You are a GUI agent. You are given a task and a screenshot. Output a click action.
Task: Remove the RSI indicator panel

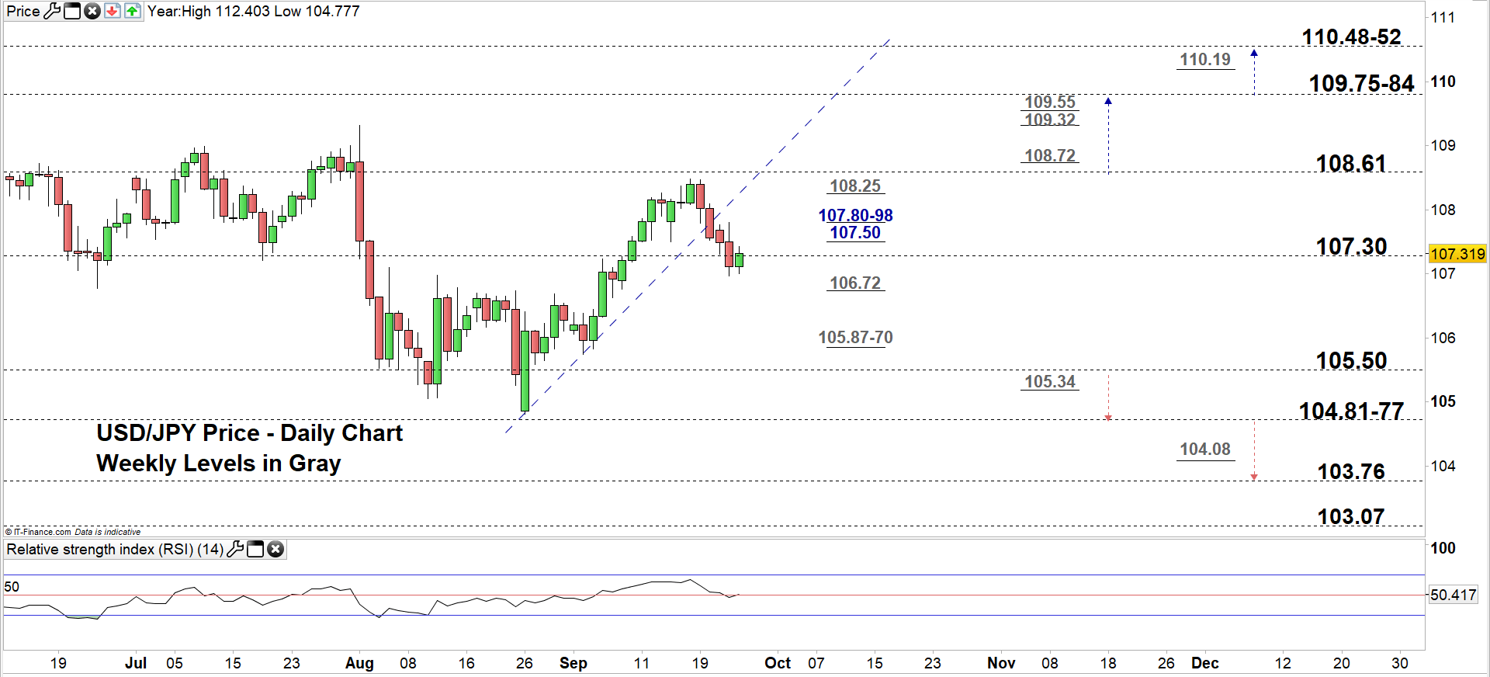click(x=275, y=550)
